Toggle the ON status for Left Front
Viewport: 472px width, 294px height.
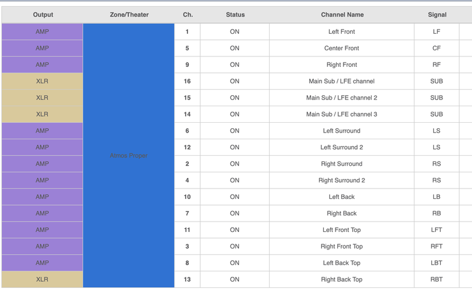[x=234, y=32]
